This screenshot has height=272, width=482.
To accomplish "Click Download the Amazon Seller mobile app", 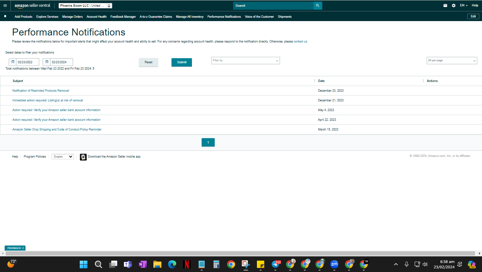I will [x=114, y=157].
